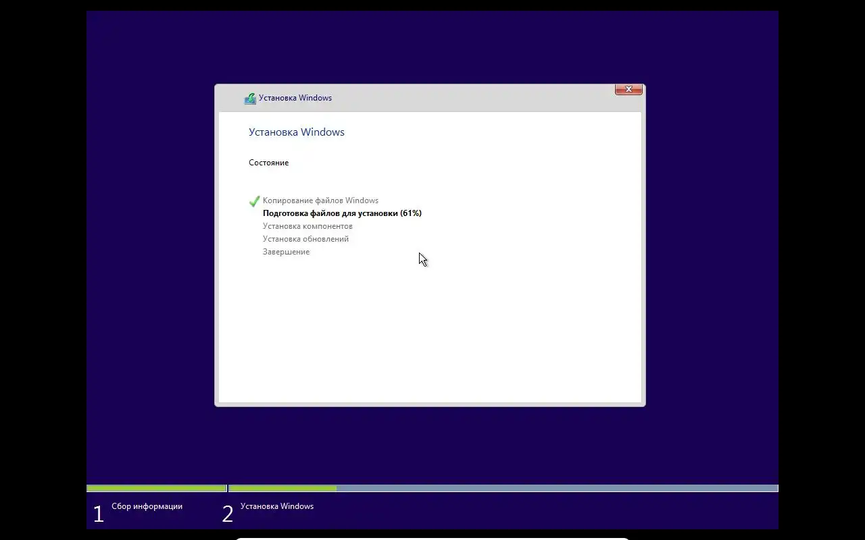Click the stage number 2
This screenshot has width=865, height=540.
click(x=228, y=514)
